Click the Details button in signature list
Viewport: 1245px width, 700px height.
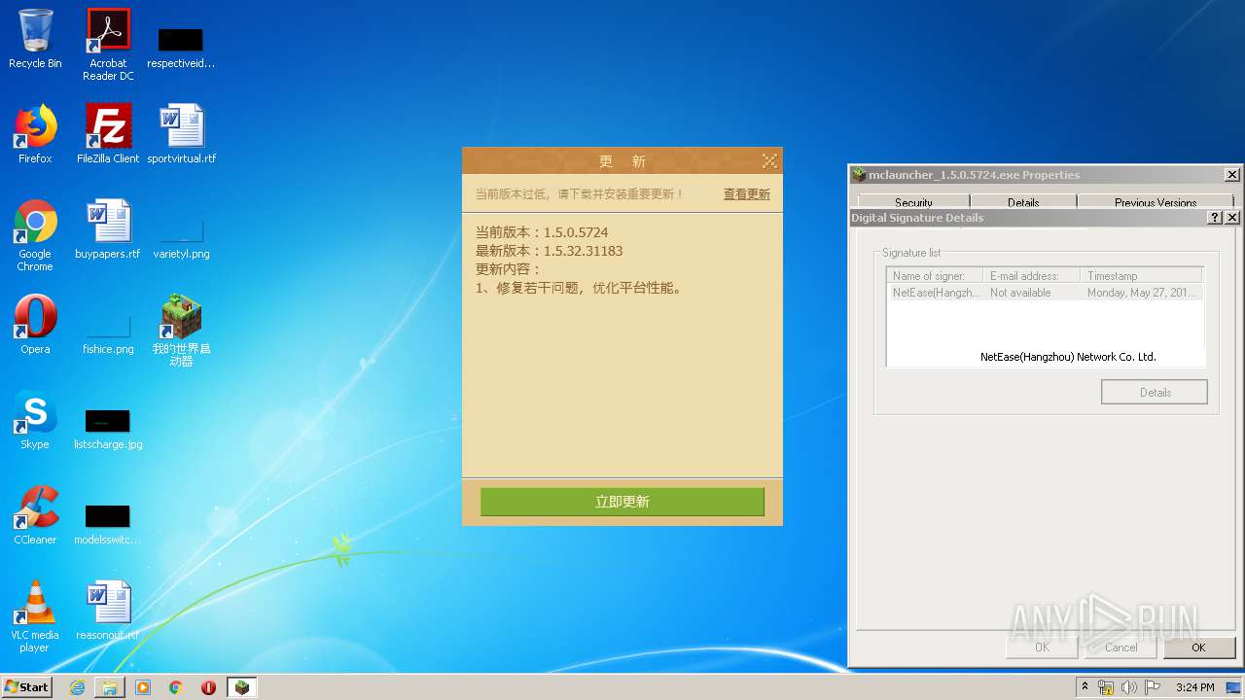[x=1155, y=393]
